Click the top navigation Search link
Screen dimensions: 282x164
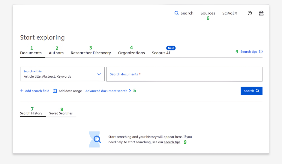coord(187,13)
